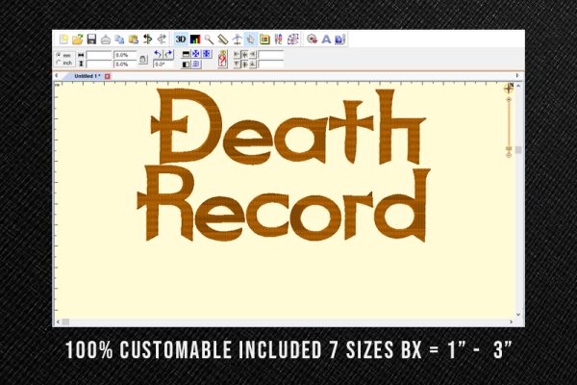Click the zoom-out button below zoom slider

point(509,156)
